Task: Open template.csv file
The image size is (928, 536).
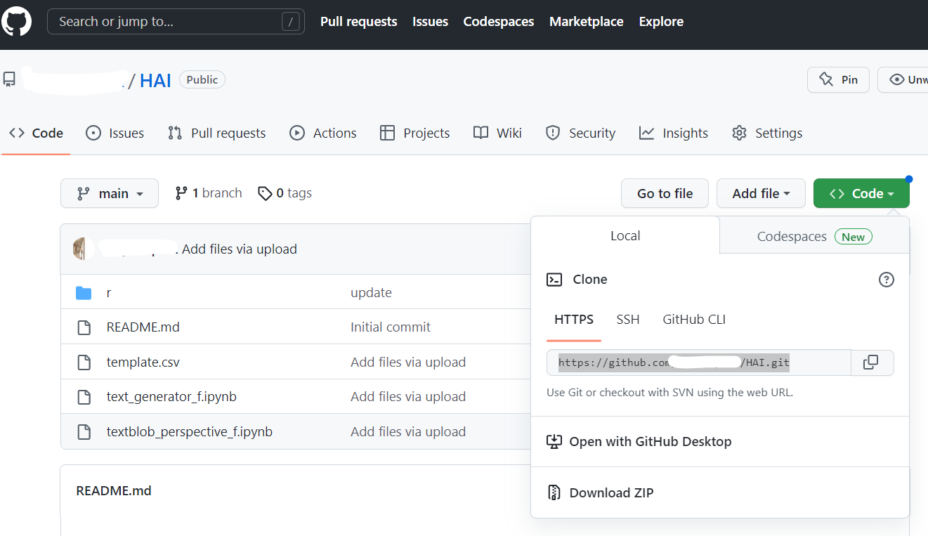Action: tap(143, 362)
